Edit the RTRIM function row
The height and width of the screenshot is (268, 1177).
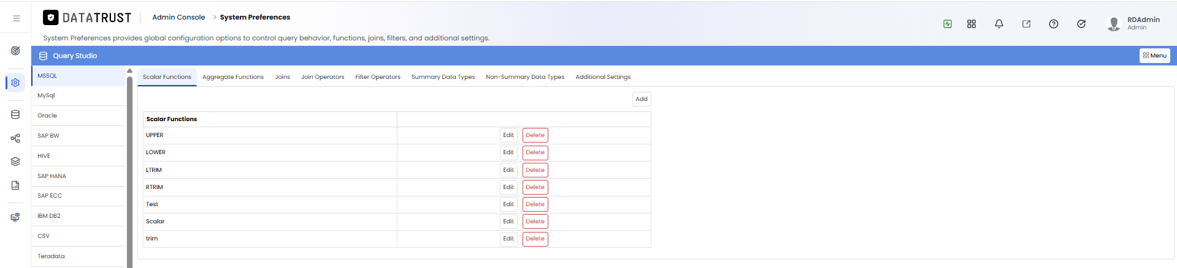point(508,187)
